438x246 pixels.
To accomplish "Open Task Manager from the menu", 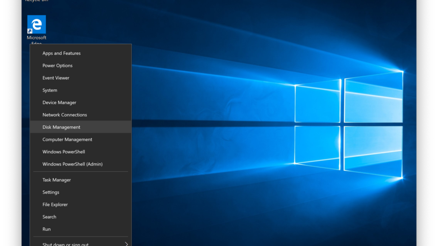I will [x=57, y=180].
